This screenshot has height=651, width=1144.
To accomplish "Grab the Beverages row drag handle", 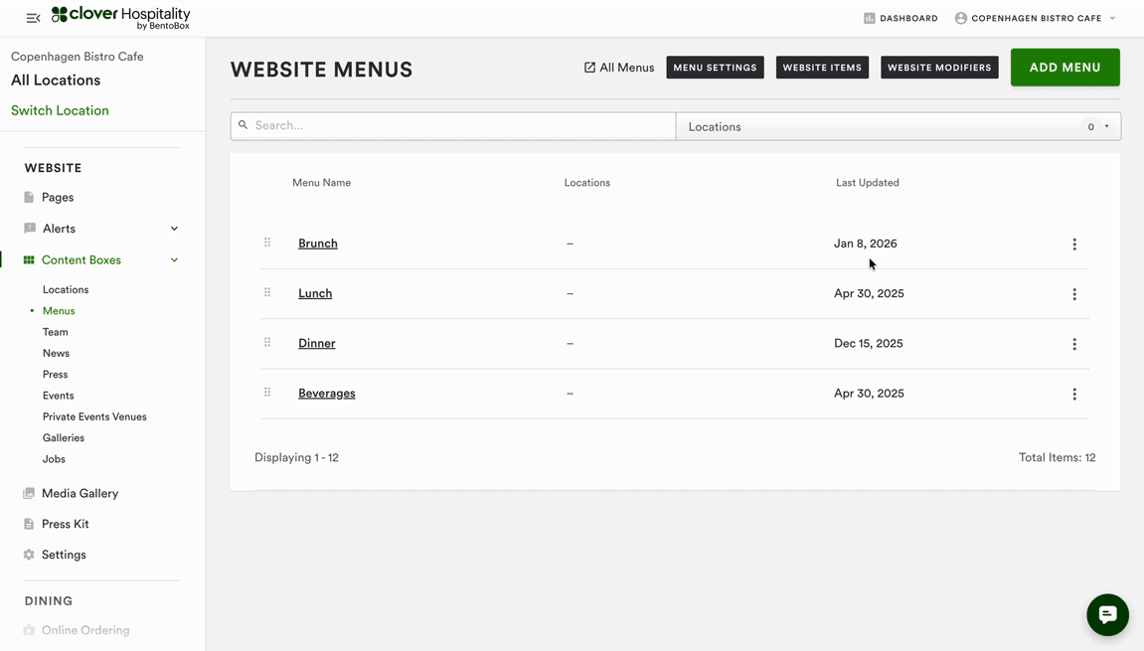I will pos(267,392).
